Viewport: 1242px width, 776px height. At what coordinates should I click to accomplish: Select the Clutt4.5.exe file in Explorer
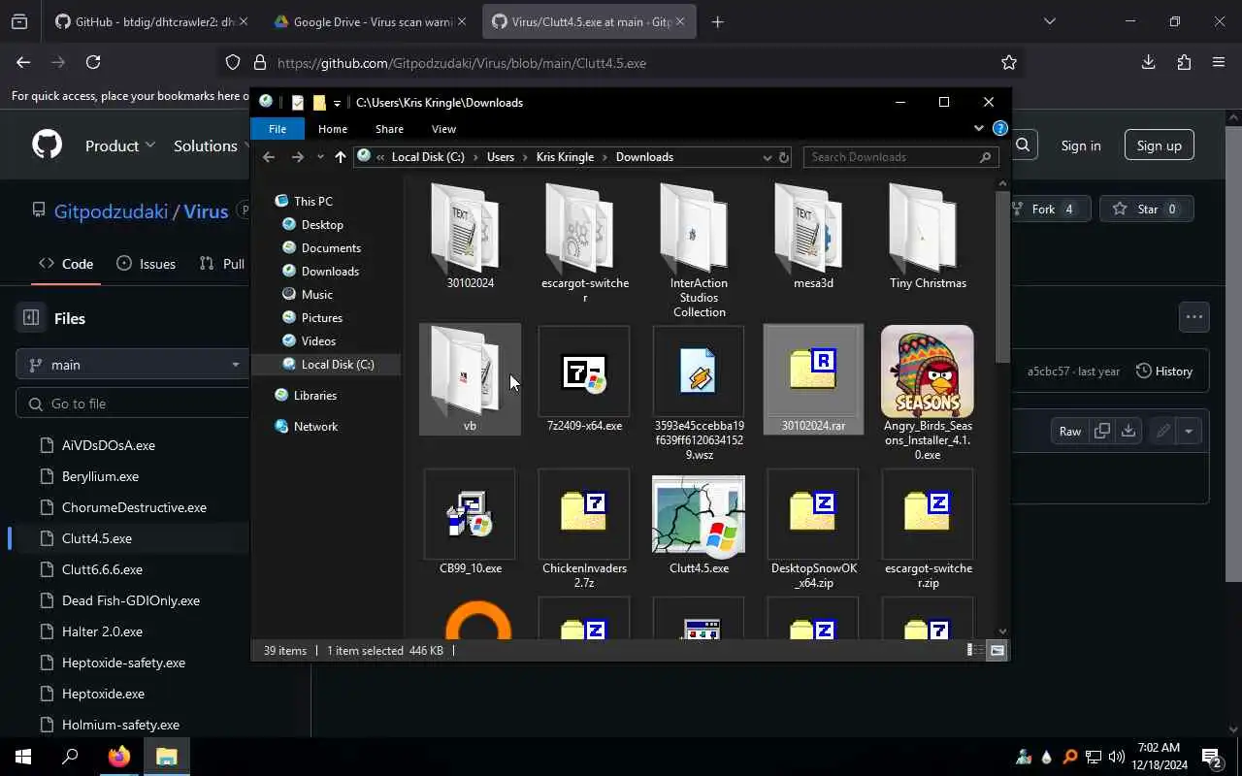point(699,522)
